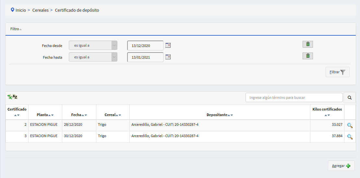Focus the search term input field
This screenshot has height=178, width=360.
pos(294,98)
